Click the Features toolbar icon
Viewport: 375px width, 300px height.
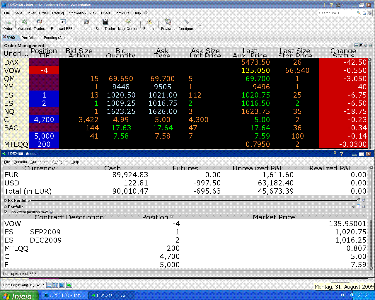tap(168, 22)
